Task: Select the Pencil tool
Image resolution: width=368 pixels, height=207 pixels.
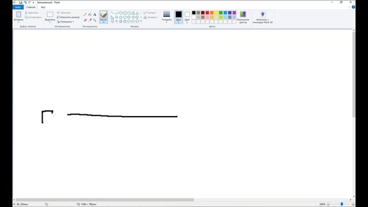Action: tap(85, 14)
